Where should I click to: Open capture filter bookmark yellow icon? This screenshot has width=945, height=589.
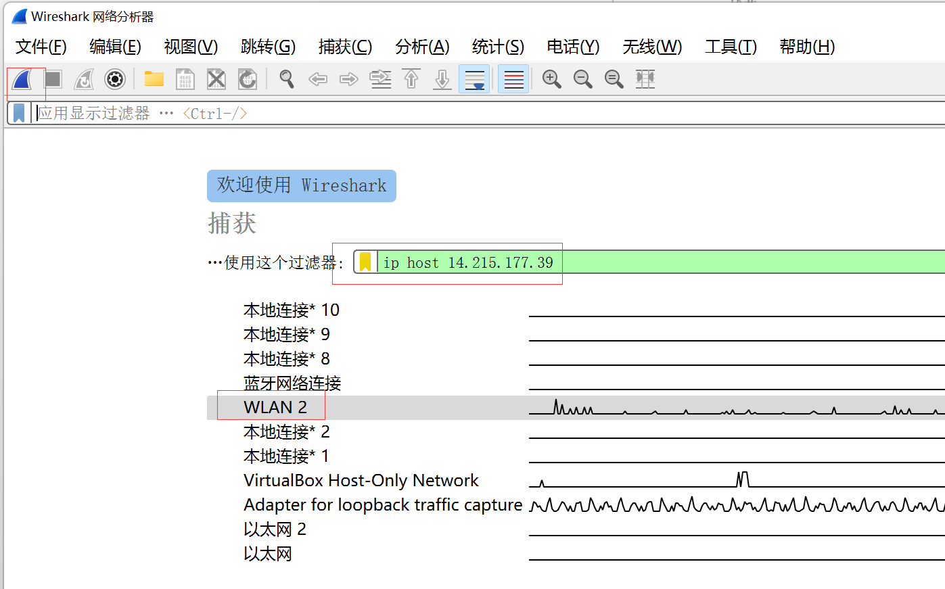pos(365,262)
